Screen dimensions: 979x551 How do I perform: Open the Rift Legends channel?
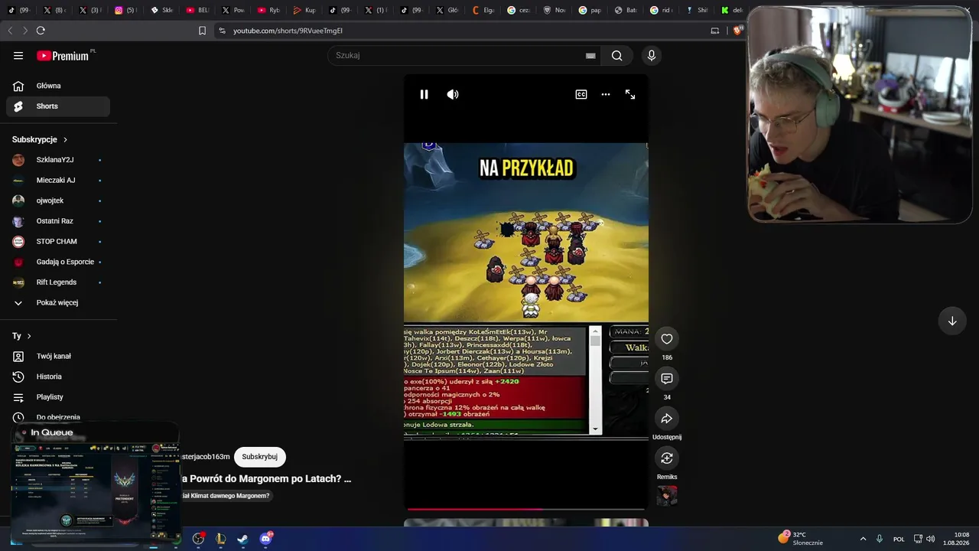click(58, 282)
